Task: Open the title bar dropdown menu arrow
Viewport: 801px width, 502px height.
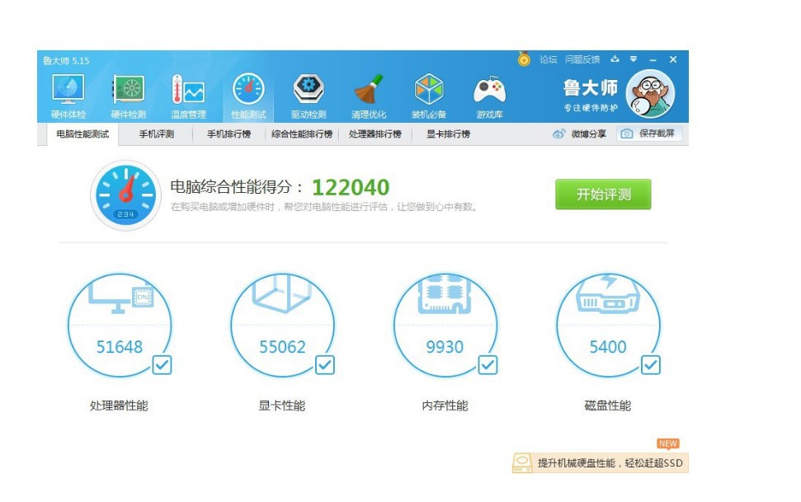Action: click(634, 59)
